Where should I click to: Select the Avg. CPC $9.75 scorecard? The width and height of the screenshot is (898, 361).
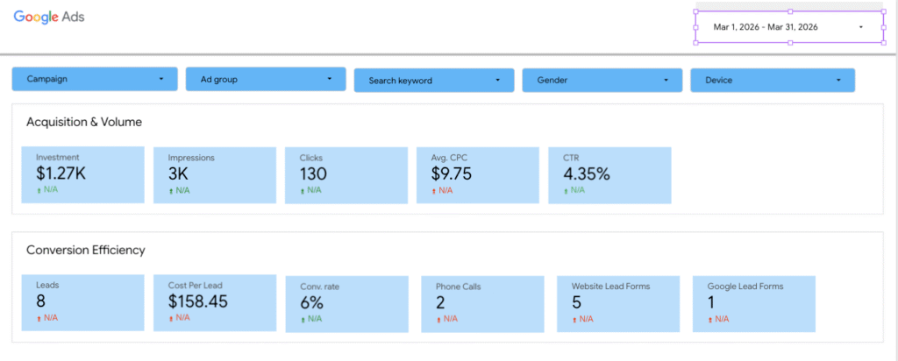478,175
